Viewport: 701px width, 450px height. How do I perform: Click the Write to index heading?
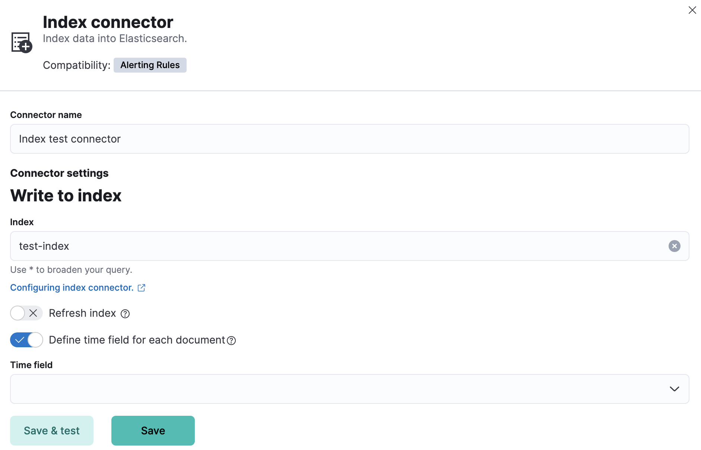[x=66, y=196]
